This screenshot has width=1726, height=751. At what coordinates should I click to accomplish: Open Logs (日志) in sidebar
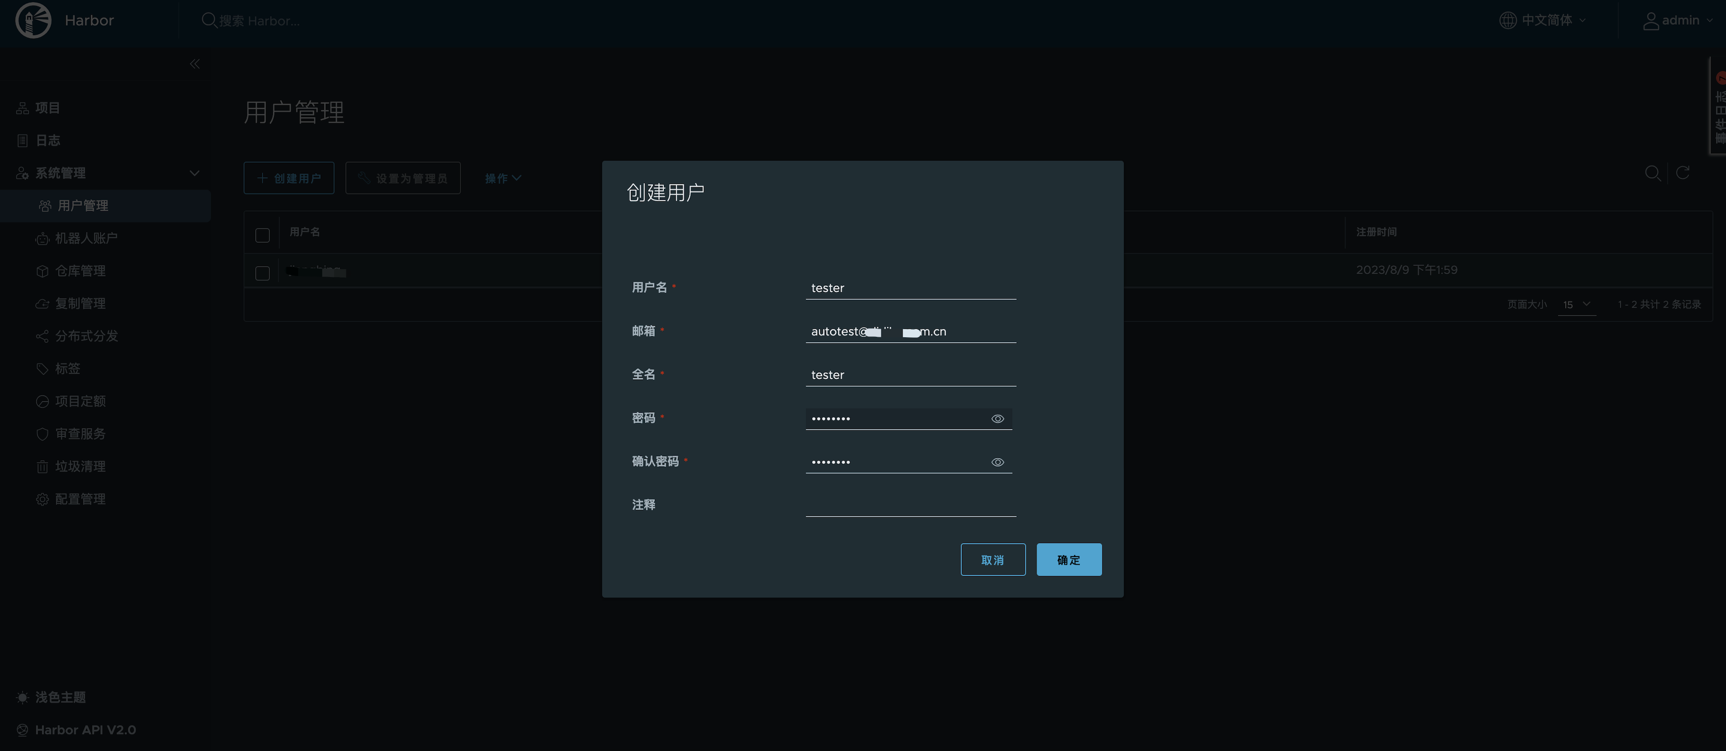coord(47,141)
